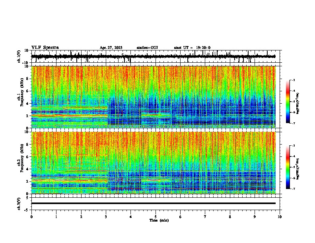Click the ch.1 spectrogram color scale bar
315x243 pixels.
click(x=288, y=101)
